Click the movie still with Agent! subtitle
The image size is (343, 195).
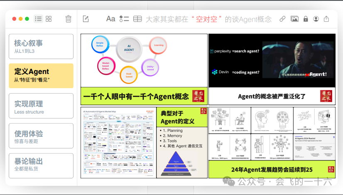click(x=298, y=59)
